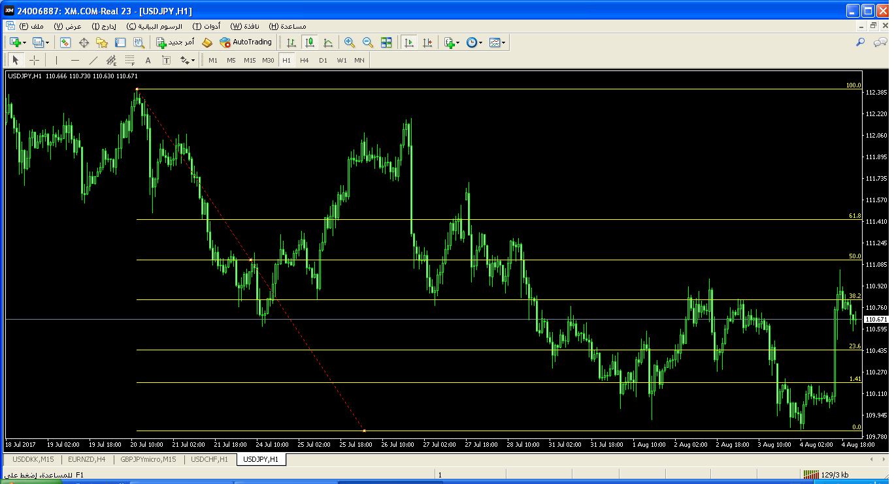Viewport: 894px width, 484px height.
Task: Switch to the USDDKK,M15 chart tab
Action: (33, 459)
